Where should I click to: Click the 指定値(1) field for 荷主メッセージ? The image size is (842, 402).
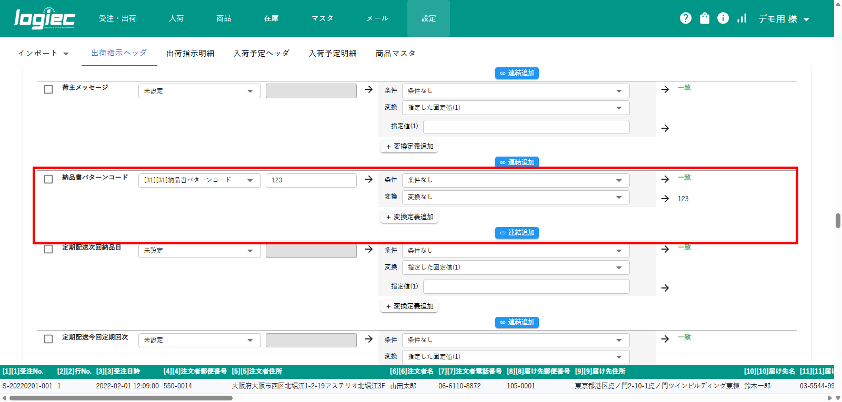(x=526, y=127)
